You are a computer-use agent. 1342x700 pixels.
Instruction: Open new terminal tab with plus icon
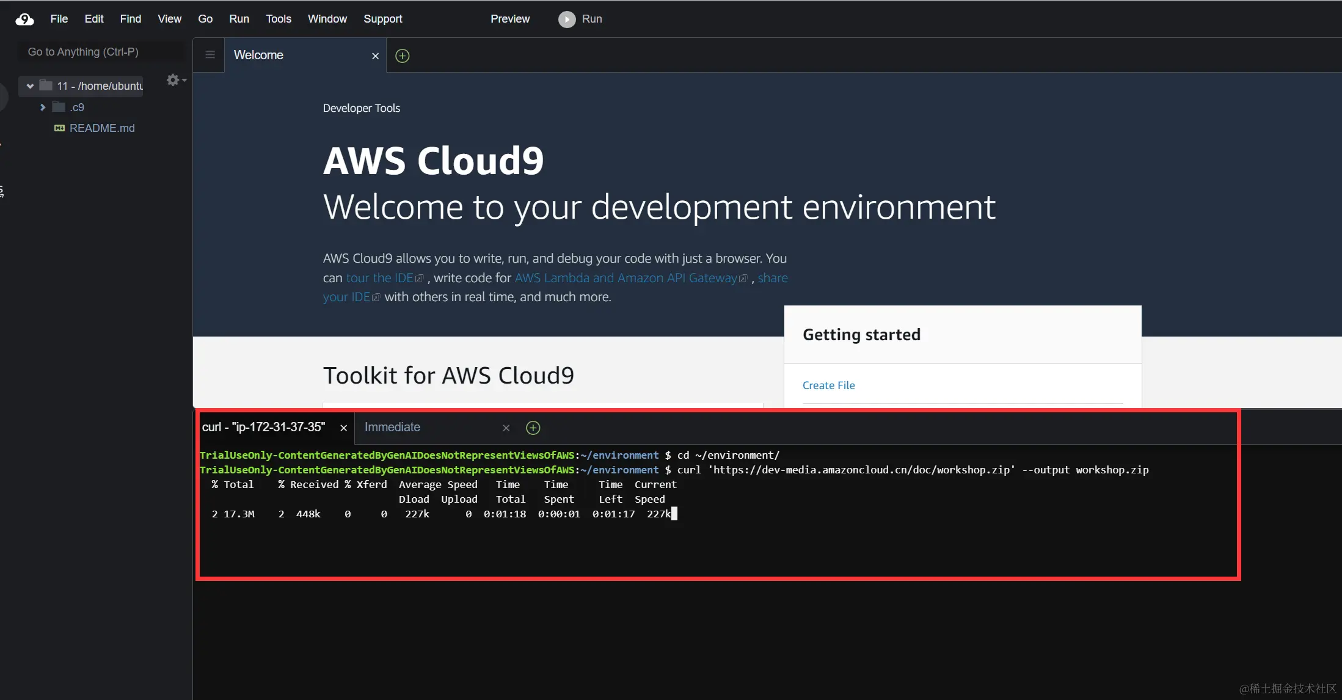tap(533, 428)
